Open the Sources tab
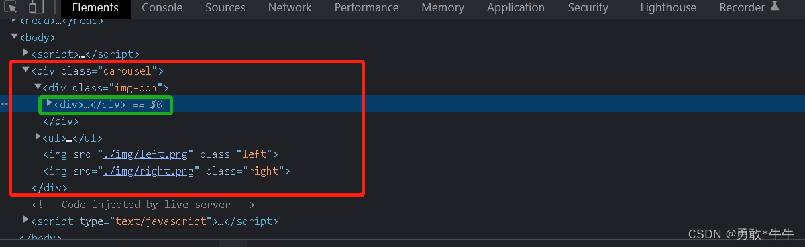The image size is (805, 247). tap(225, 8)
